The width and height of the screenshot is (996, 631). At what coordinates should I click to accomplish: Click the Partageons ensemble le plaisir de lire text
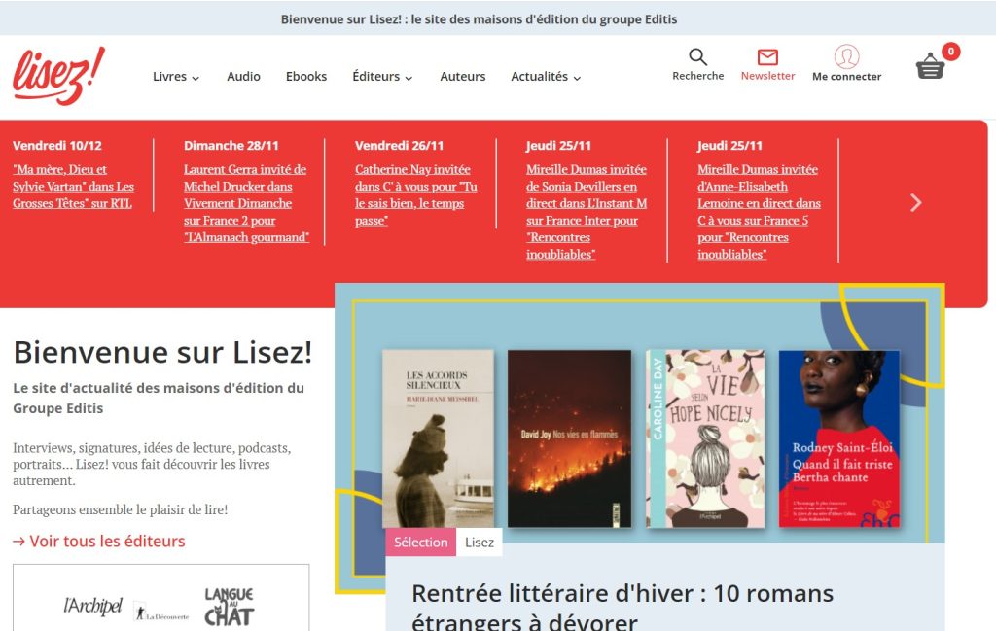tap(120, 509)
